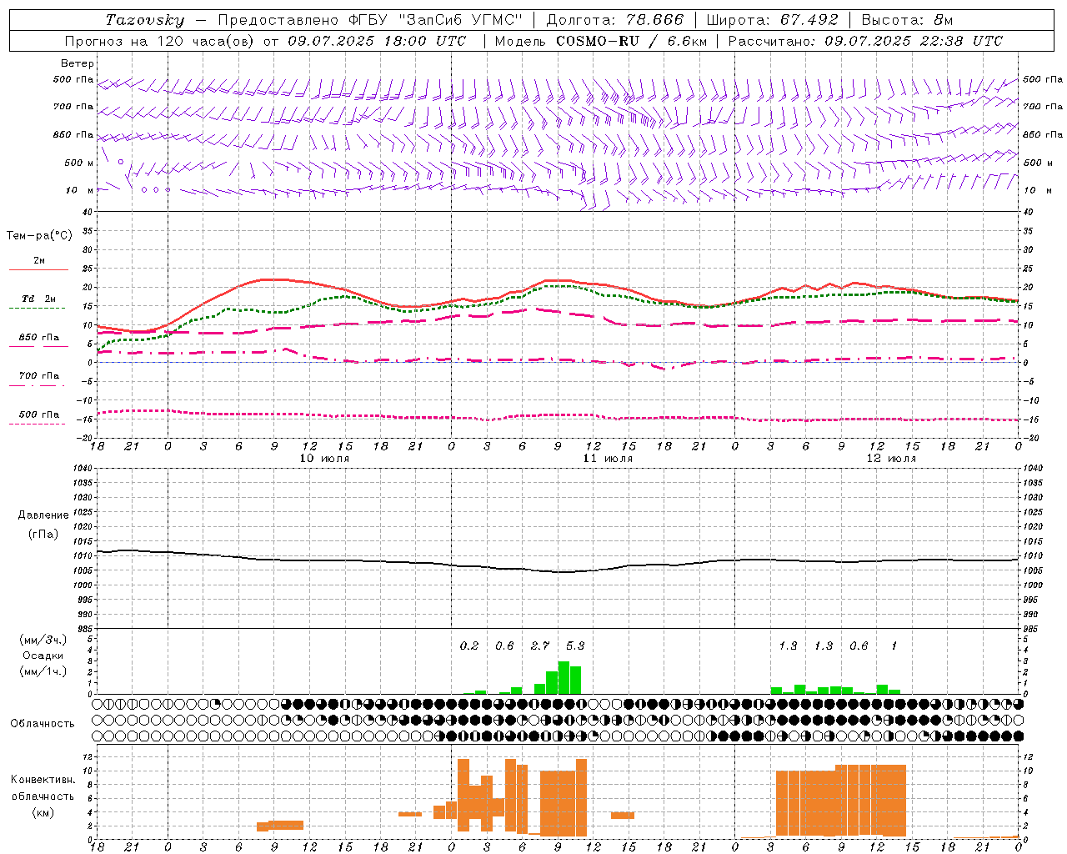Click the Td 2м dew point legend label
The height and width of the screenshot is (854, 1067).
pyautogui.click(x=38, y=299)
